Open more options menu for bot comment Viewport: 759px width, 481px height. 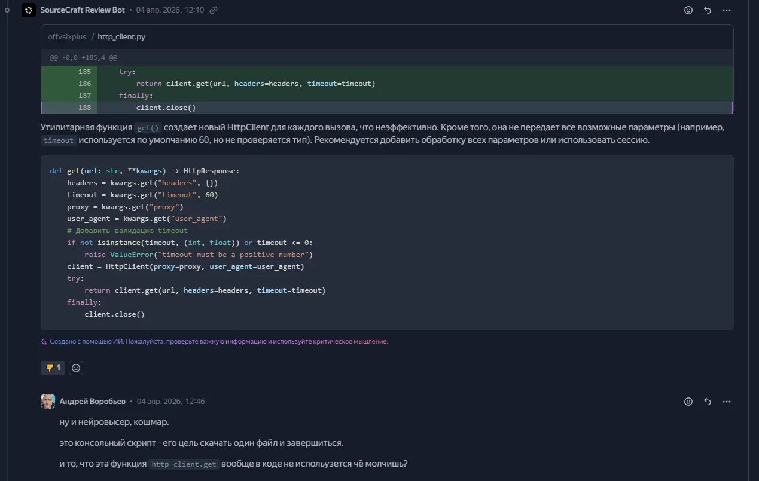[727, 10]
